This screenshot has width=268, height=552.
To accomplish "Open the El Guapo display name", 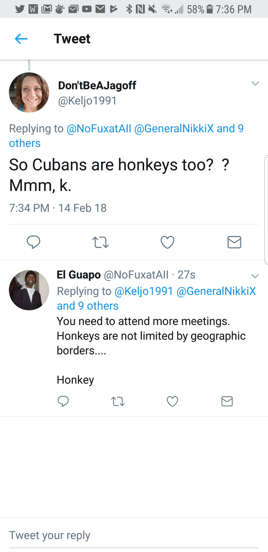I will 79,275.
